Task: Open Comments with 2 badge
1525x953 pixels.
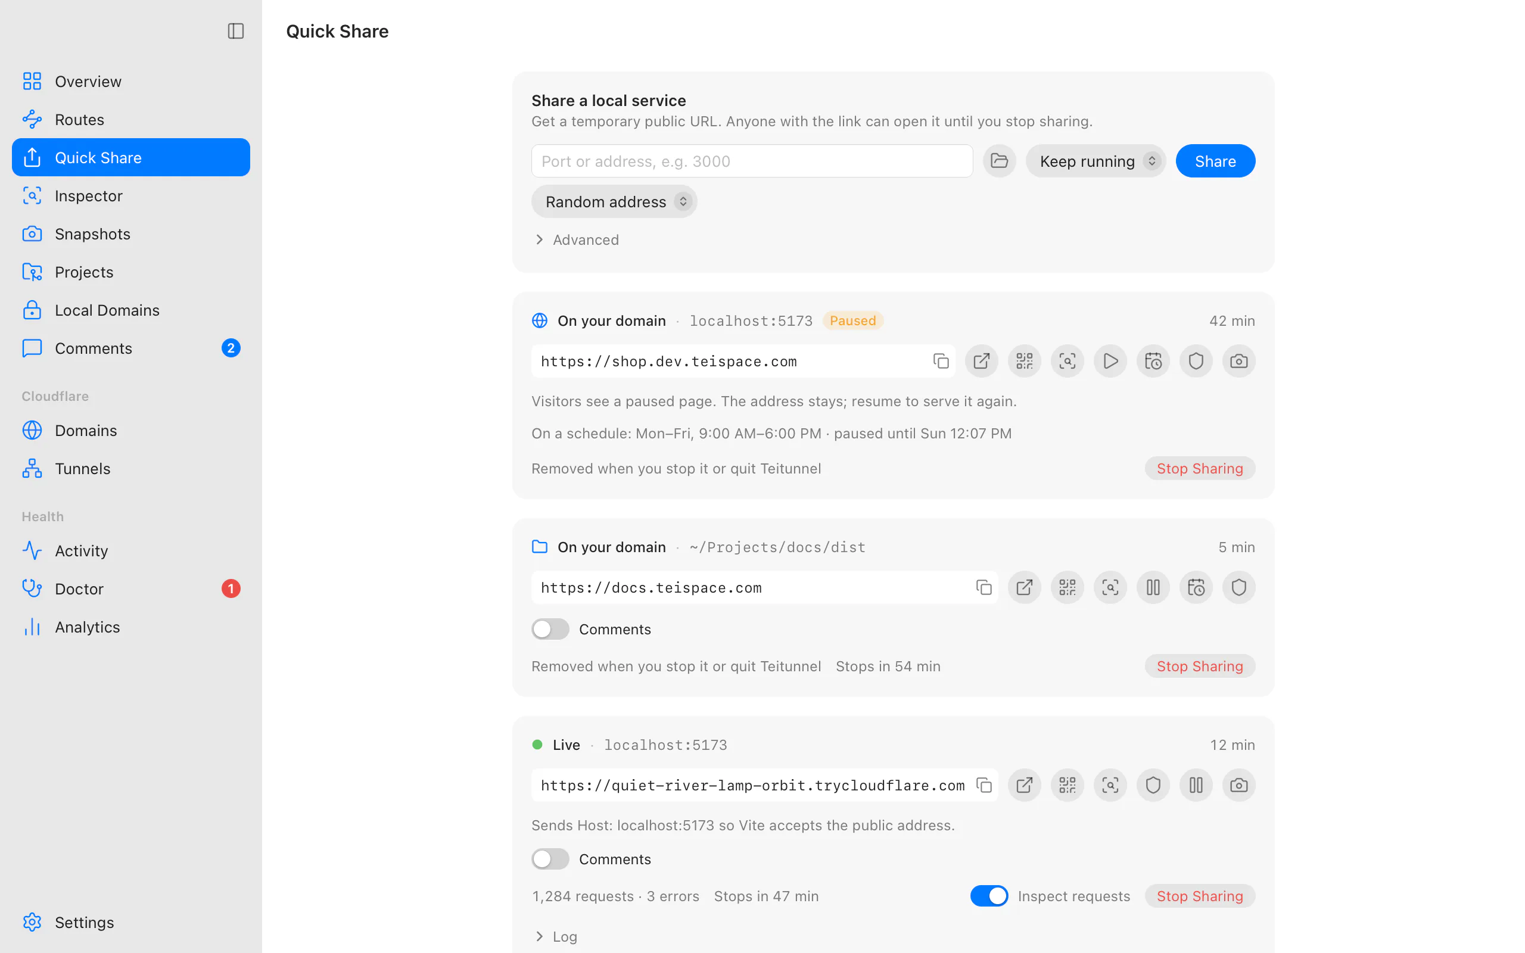Action: (x=131, y=348)
